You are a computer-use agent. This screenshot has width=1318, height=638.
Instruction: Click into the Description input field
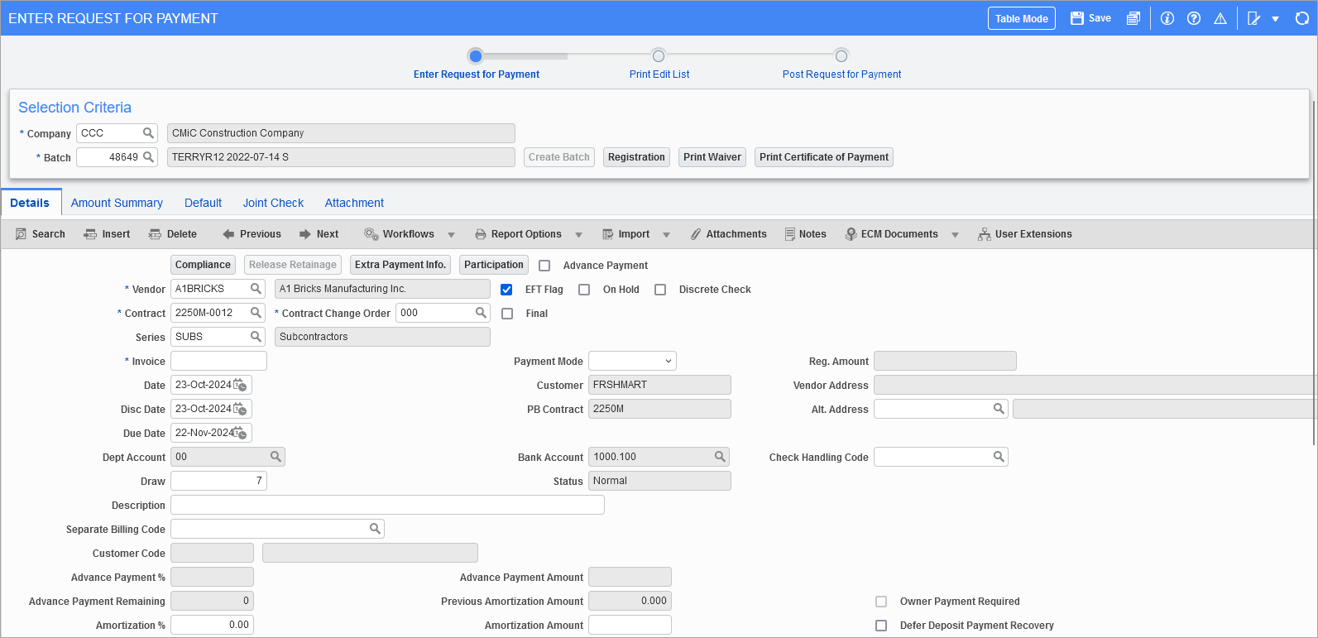[387, 505]
